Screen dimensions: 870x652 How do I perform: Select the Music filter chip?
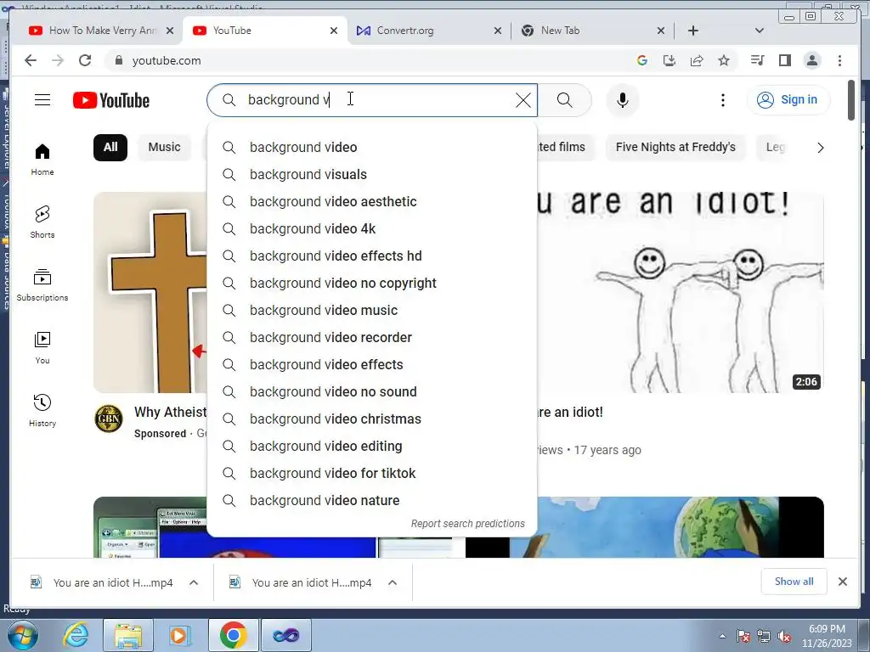coord(164,147)
